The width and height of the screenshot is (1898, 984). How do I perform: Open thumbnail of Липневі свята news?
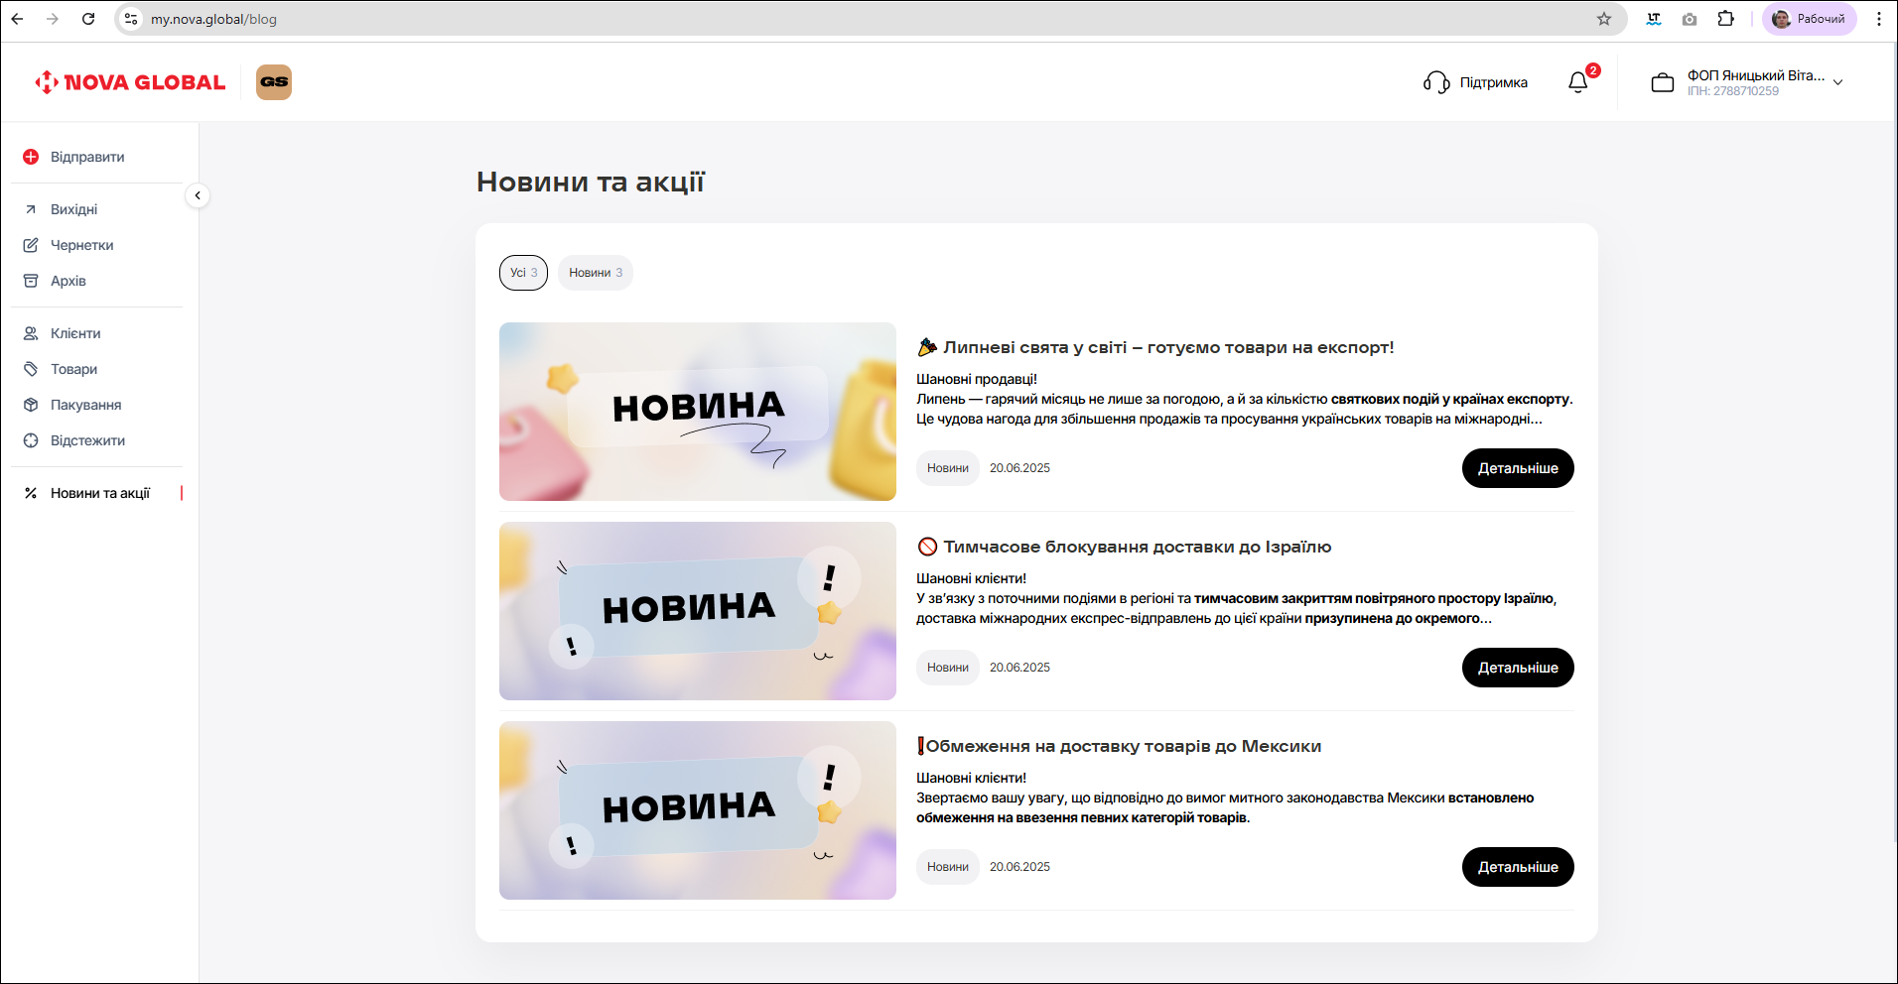(x=698, y=412)
